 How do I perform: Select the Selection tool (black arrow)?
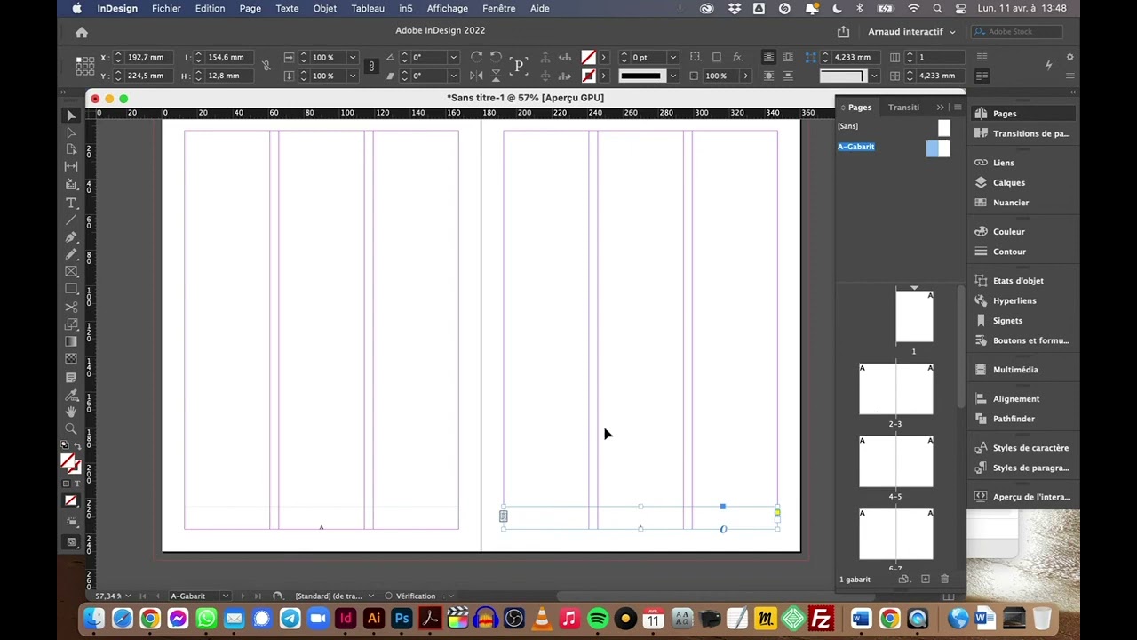click(71, 116)
